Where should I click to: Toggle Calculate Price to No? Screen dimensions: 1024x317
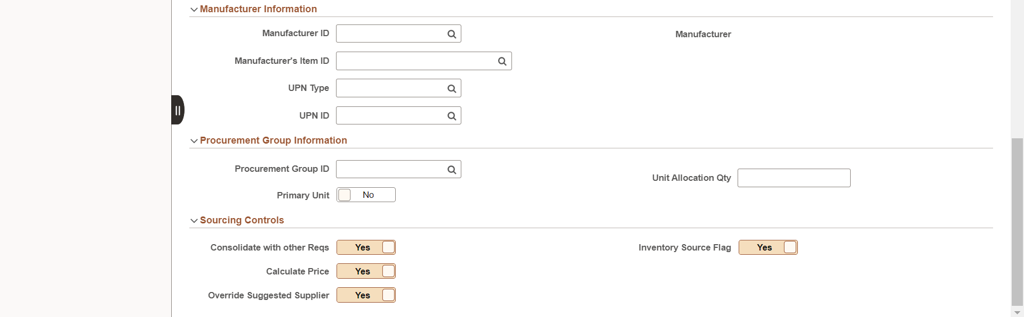click(365, 271)
